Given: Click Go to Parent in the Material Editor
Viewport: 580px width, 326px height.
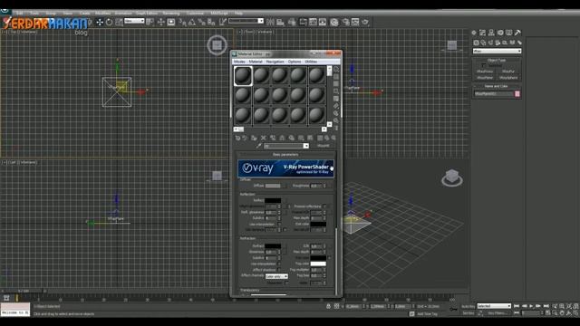Looking at the screenshot, I should coord(327,138).
